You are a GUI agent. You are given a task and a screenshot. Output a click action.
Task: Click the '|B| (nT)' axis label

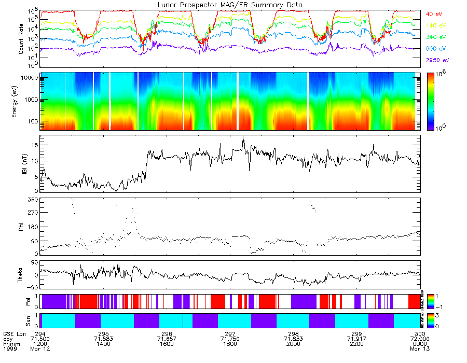[24, 164]
